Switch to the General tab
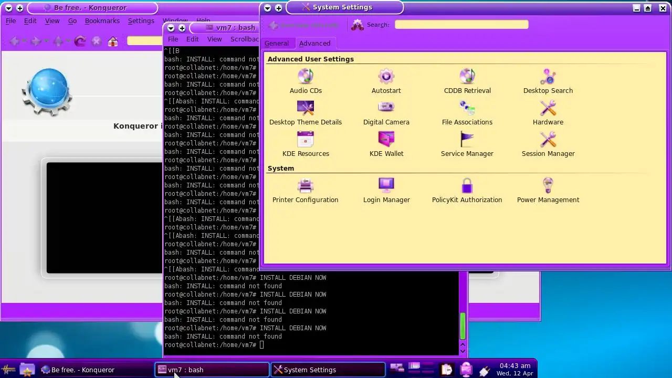The width and height of the screenshot is (672, 378). pyautogui.click(x=277, y=44)
